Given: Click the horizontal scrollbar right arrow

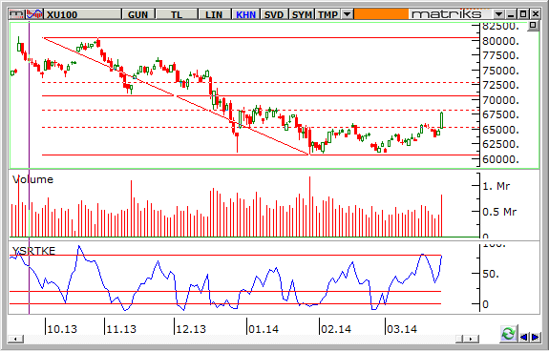Looking at the screenshot, I should 472,339.
